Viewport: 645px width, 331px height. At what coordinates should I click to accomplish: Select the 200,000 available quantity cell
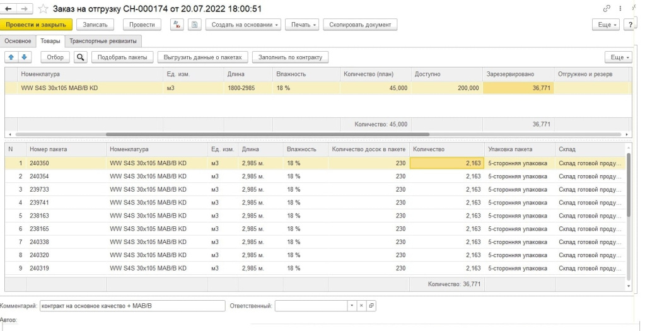447,88
